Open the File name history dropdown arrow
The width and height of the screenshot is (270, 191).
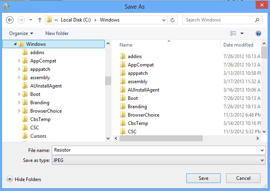pyautogui.click(x=262, y=150)
